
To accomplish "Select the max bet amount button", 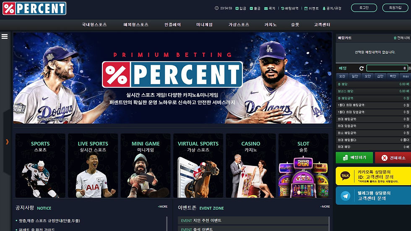I will 406,76.
